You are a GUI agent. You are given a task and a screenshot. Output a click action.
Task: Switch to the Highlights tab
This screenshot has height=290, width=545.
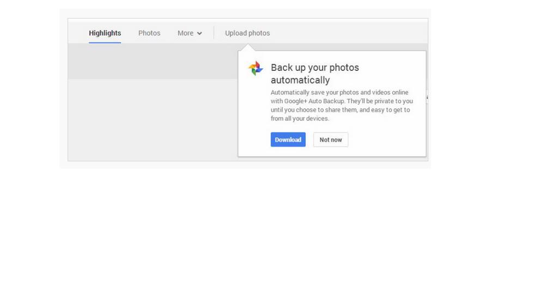pyautogui.click(x=105, y=33)
